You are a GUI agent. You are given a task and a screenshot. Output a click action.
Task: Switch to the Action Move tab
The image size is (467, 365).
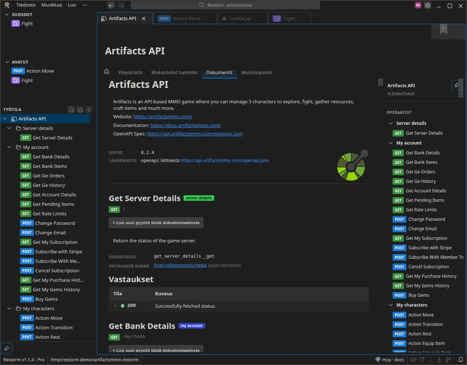185,19
